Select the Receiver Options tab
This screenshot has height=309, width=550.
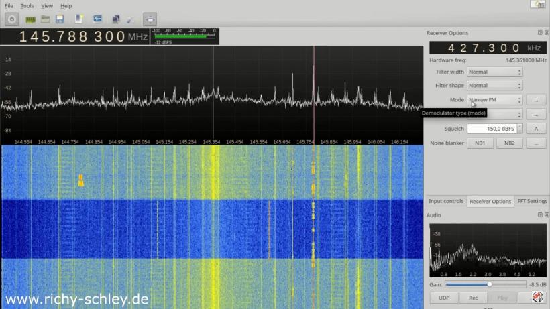tap(490, 202)
